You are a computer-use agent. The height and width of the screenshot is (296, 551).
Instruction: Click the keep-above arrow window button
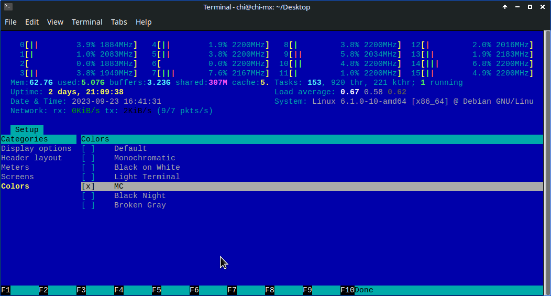tap(504, 7)
